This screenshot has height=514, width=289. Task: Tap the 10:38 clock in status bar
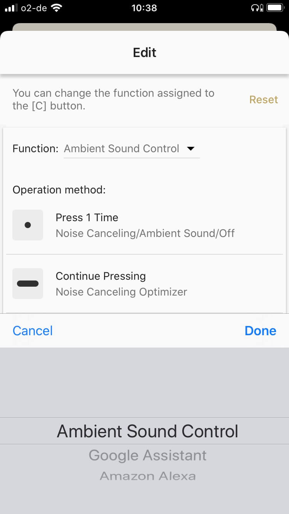144,8
